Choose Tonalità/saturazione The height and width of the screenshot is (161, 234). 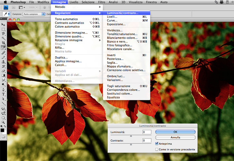[x=126, y=34]
